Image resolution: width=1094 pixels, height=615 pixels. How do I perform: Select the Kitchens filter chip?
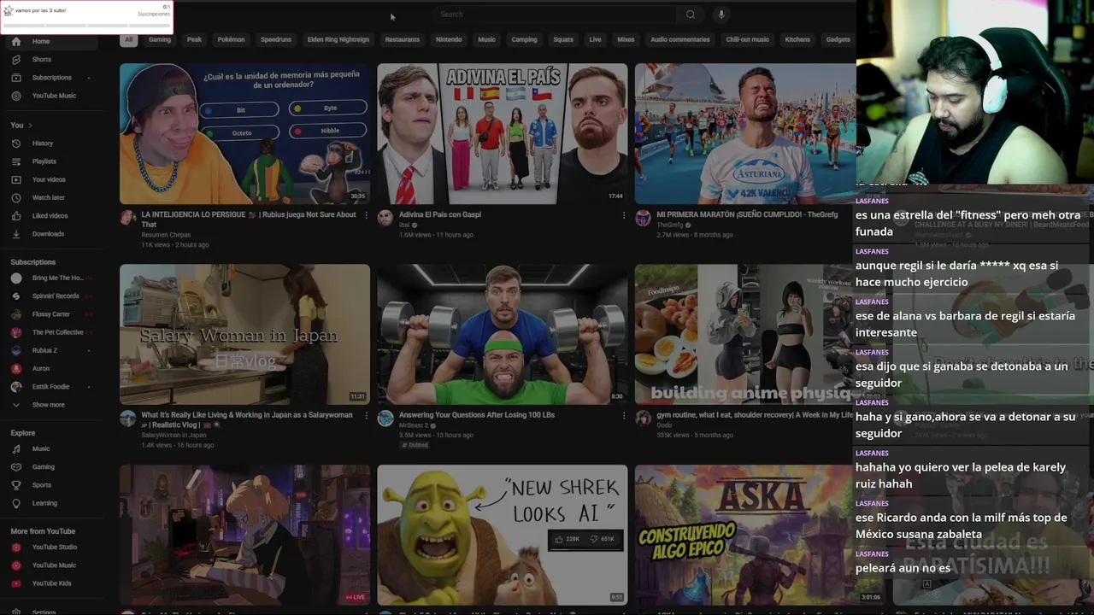tap(797, 39)
